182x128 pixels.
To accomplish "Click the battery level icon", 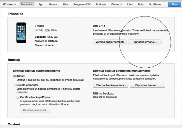I will 47,30.
